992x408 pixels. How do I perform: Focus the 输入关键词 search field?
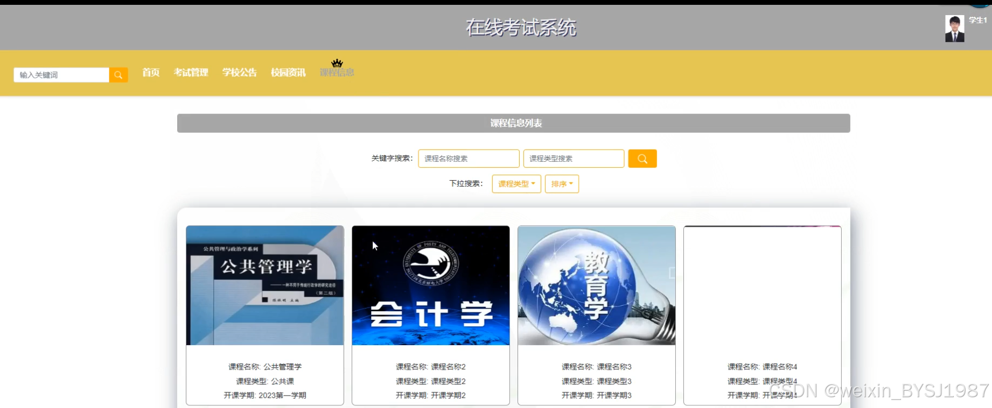tap(61, 75)
